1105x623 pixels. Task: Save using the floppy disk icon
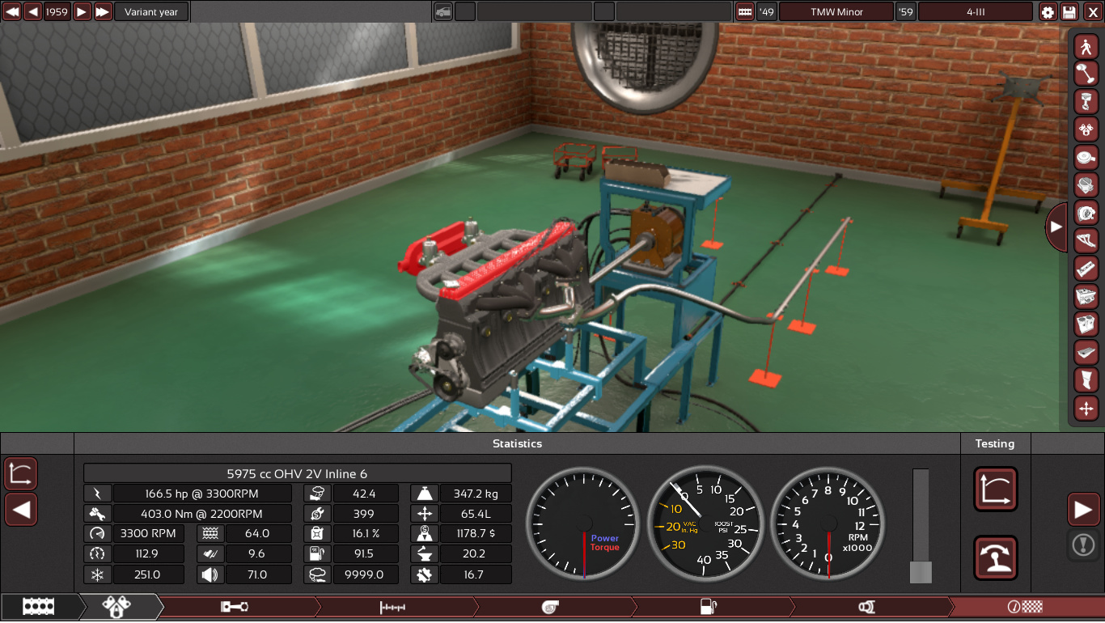[1070, 12]
